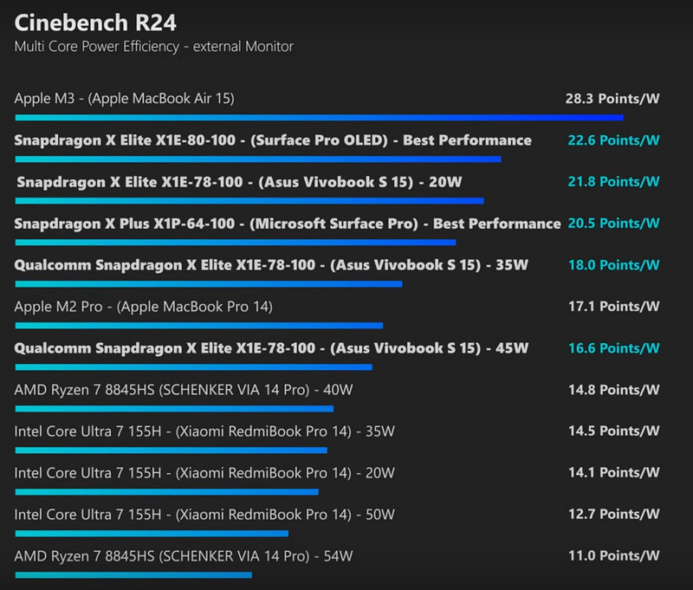Select Snapdragon X Plus X1P-64-100 label
This screenshot has height=590, width=693.
pyautogui.click(x=288, y=224)
